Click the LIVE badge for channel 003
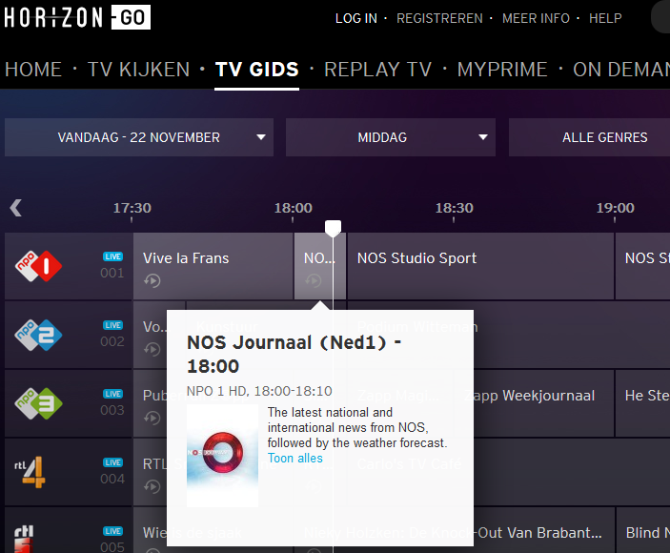 point(112,394)
